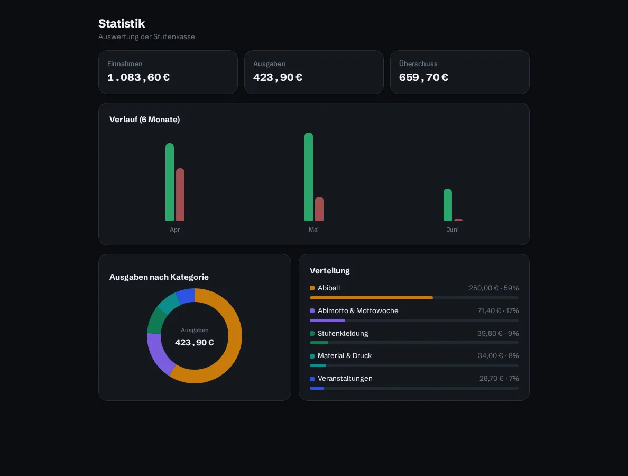Click the value '34,00 € · 8%'
Screen dimensions: 628x476
coord(498,356)
